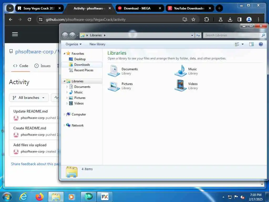Open the view options dropdown arrow
Screen dimensions: 269x202
[242, 44]
